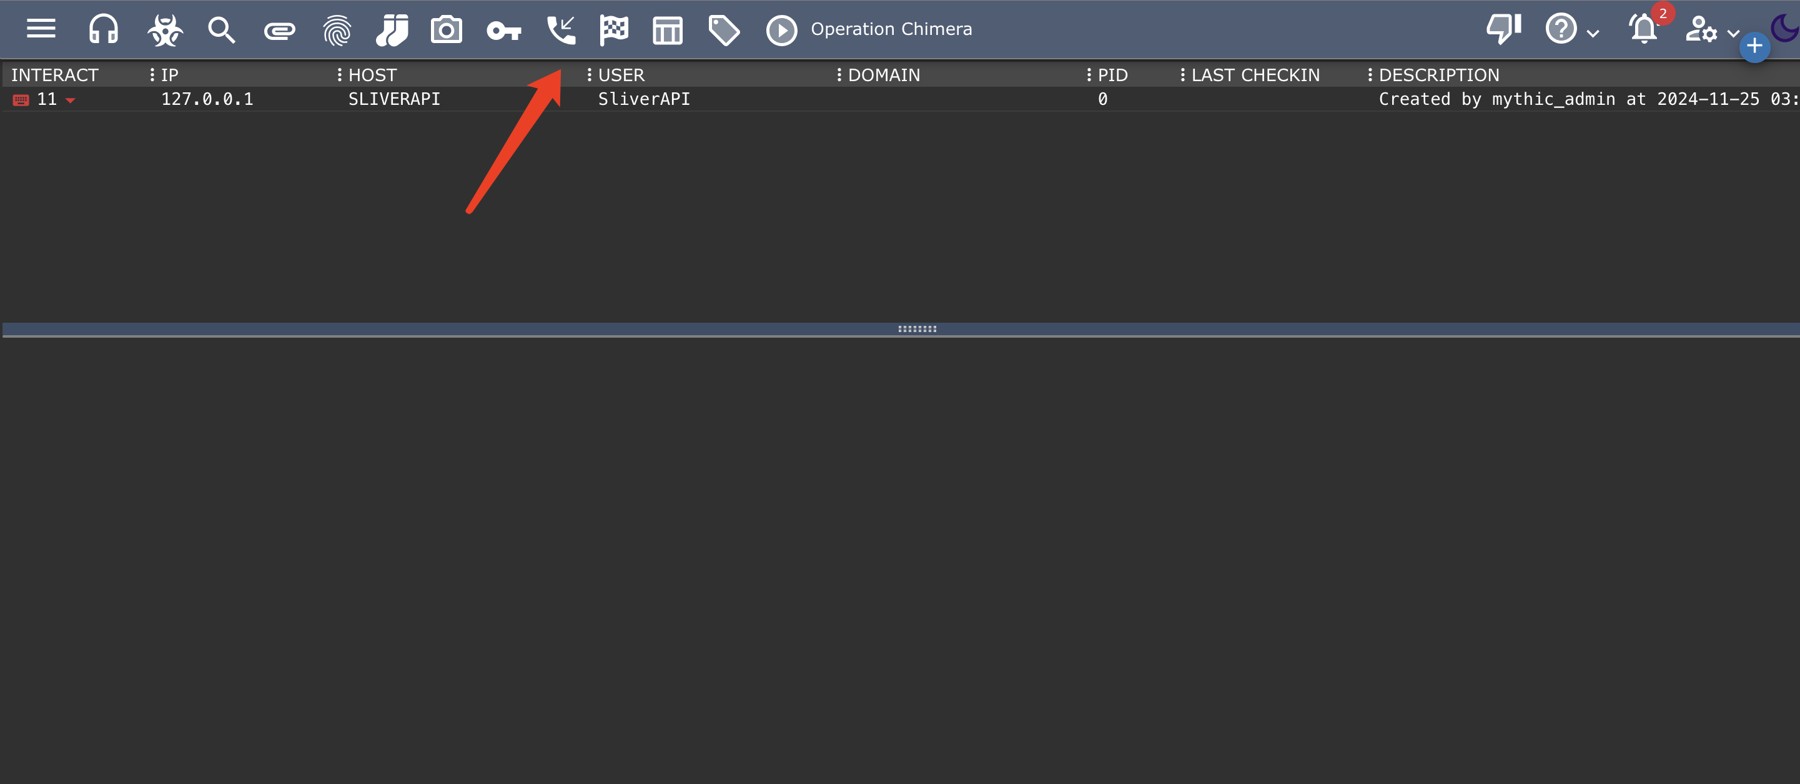Open the LAST CHECKIN column options dots
The width and height of the screenshot is (1800, 784).
pyautogui.click(x=1182, y=75)
